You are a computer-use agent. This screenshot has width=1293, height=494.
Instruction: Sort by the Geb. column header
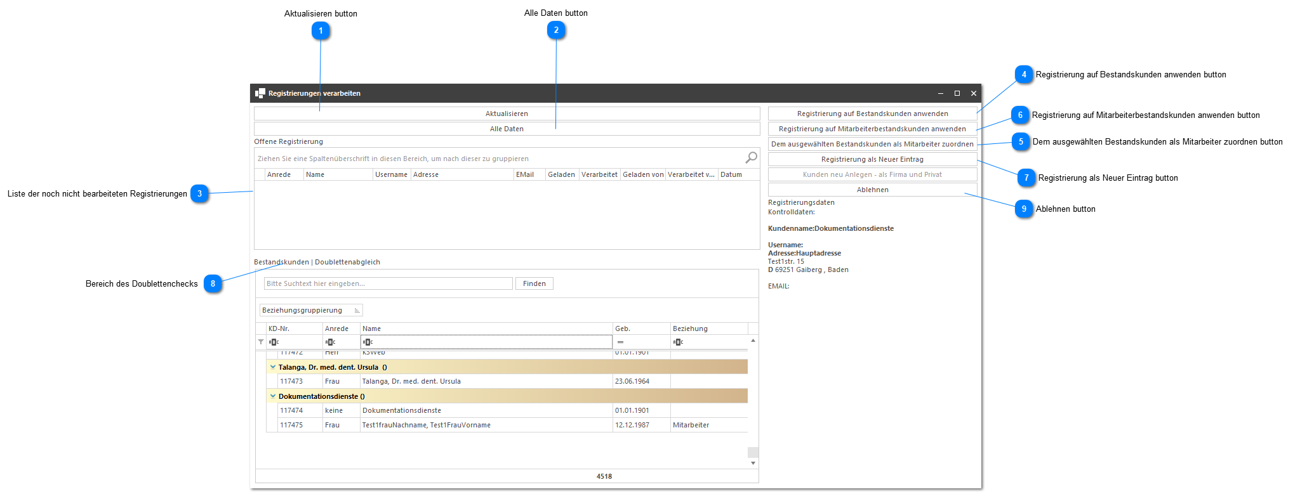[642, 328]
